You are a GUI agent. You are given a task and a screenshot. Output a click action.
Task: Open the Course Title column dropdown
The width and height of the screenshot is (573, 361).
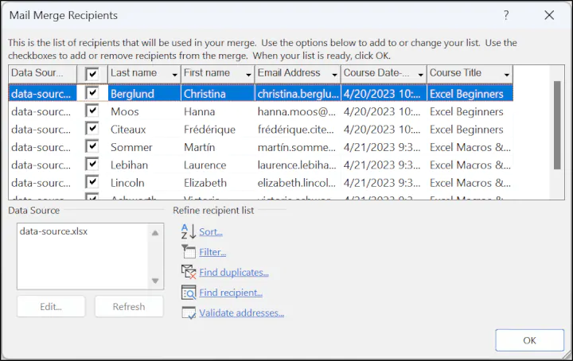coord(506,75)
